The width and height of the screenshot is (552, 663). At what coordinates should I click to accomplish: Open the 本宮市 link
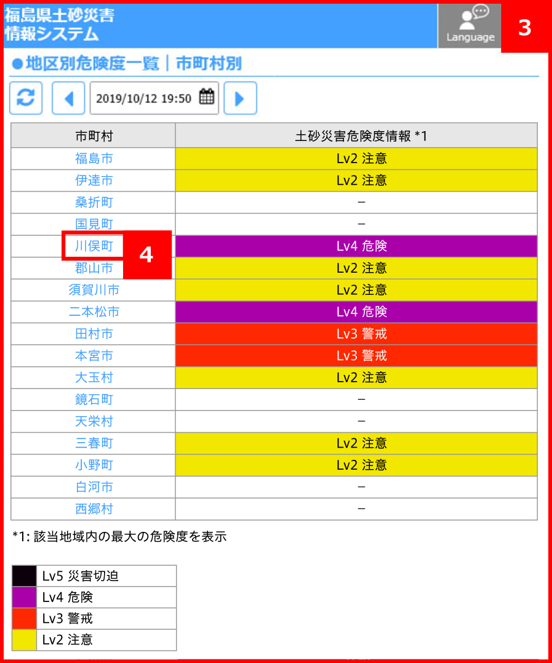(x=94, y=356)
